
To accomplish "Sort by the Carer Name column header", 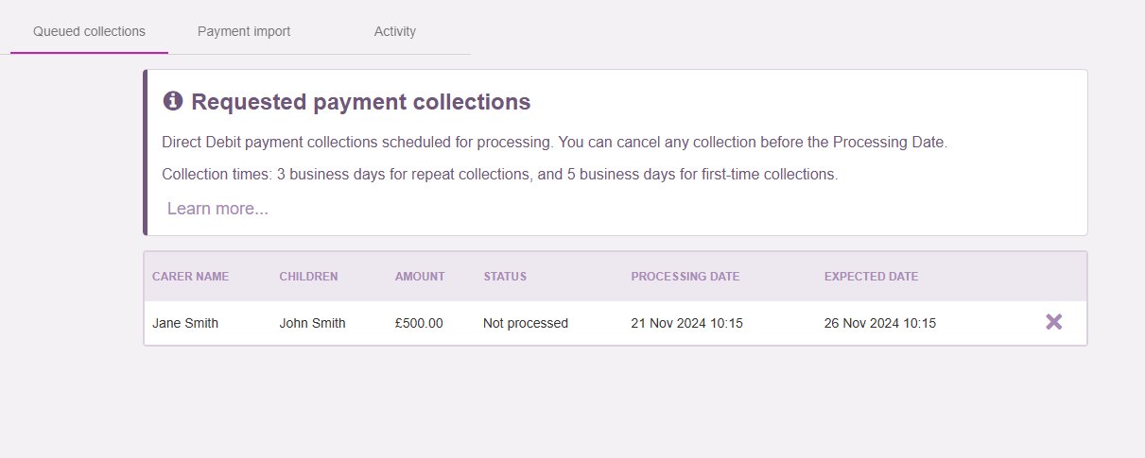I will pyautogui.click(x=190, y=277).
